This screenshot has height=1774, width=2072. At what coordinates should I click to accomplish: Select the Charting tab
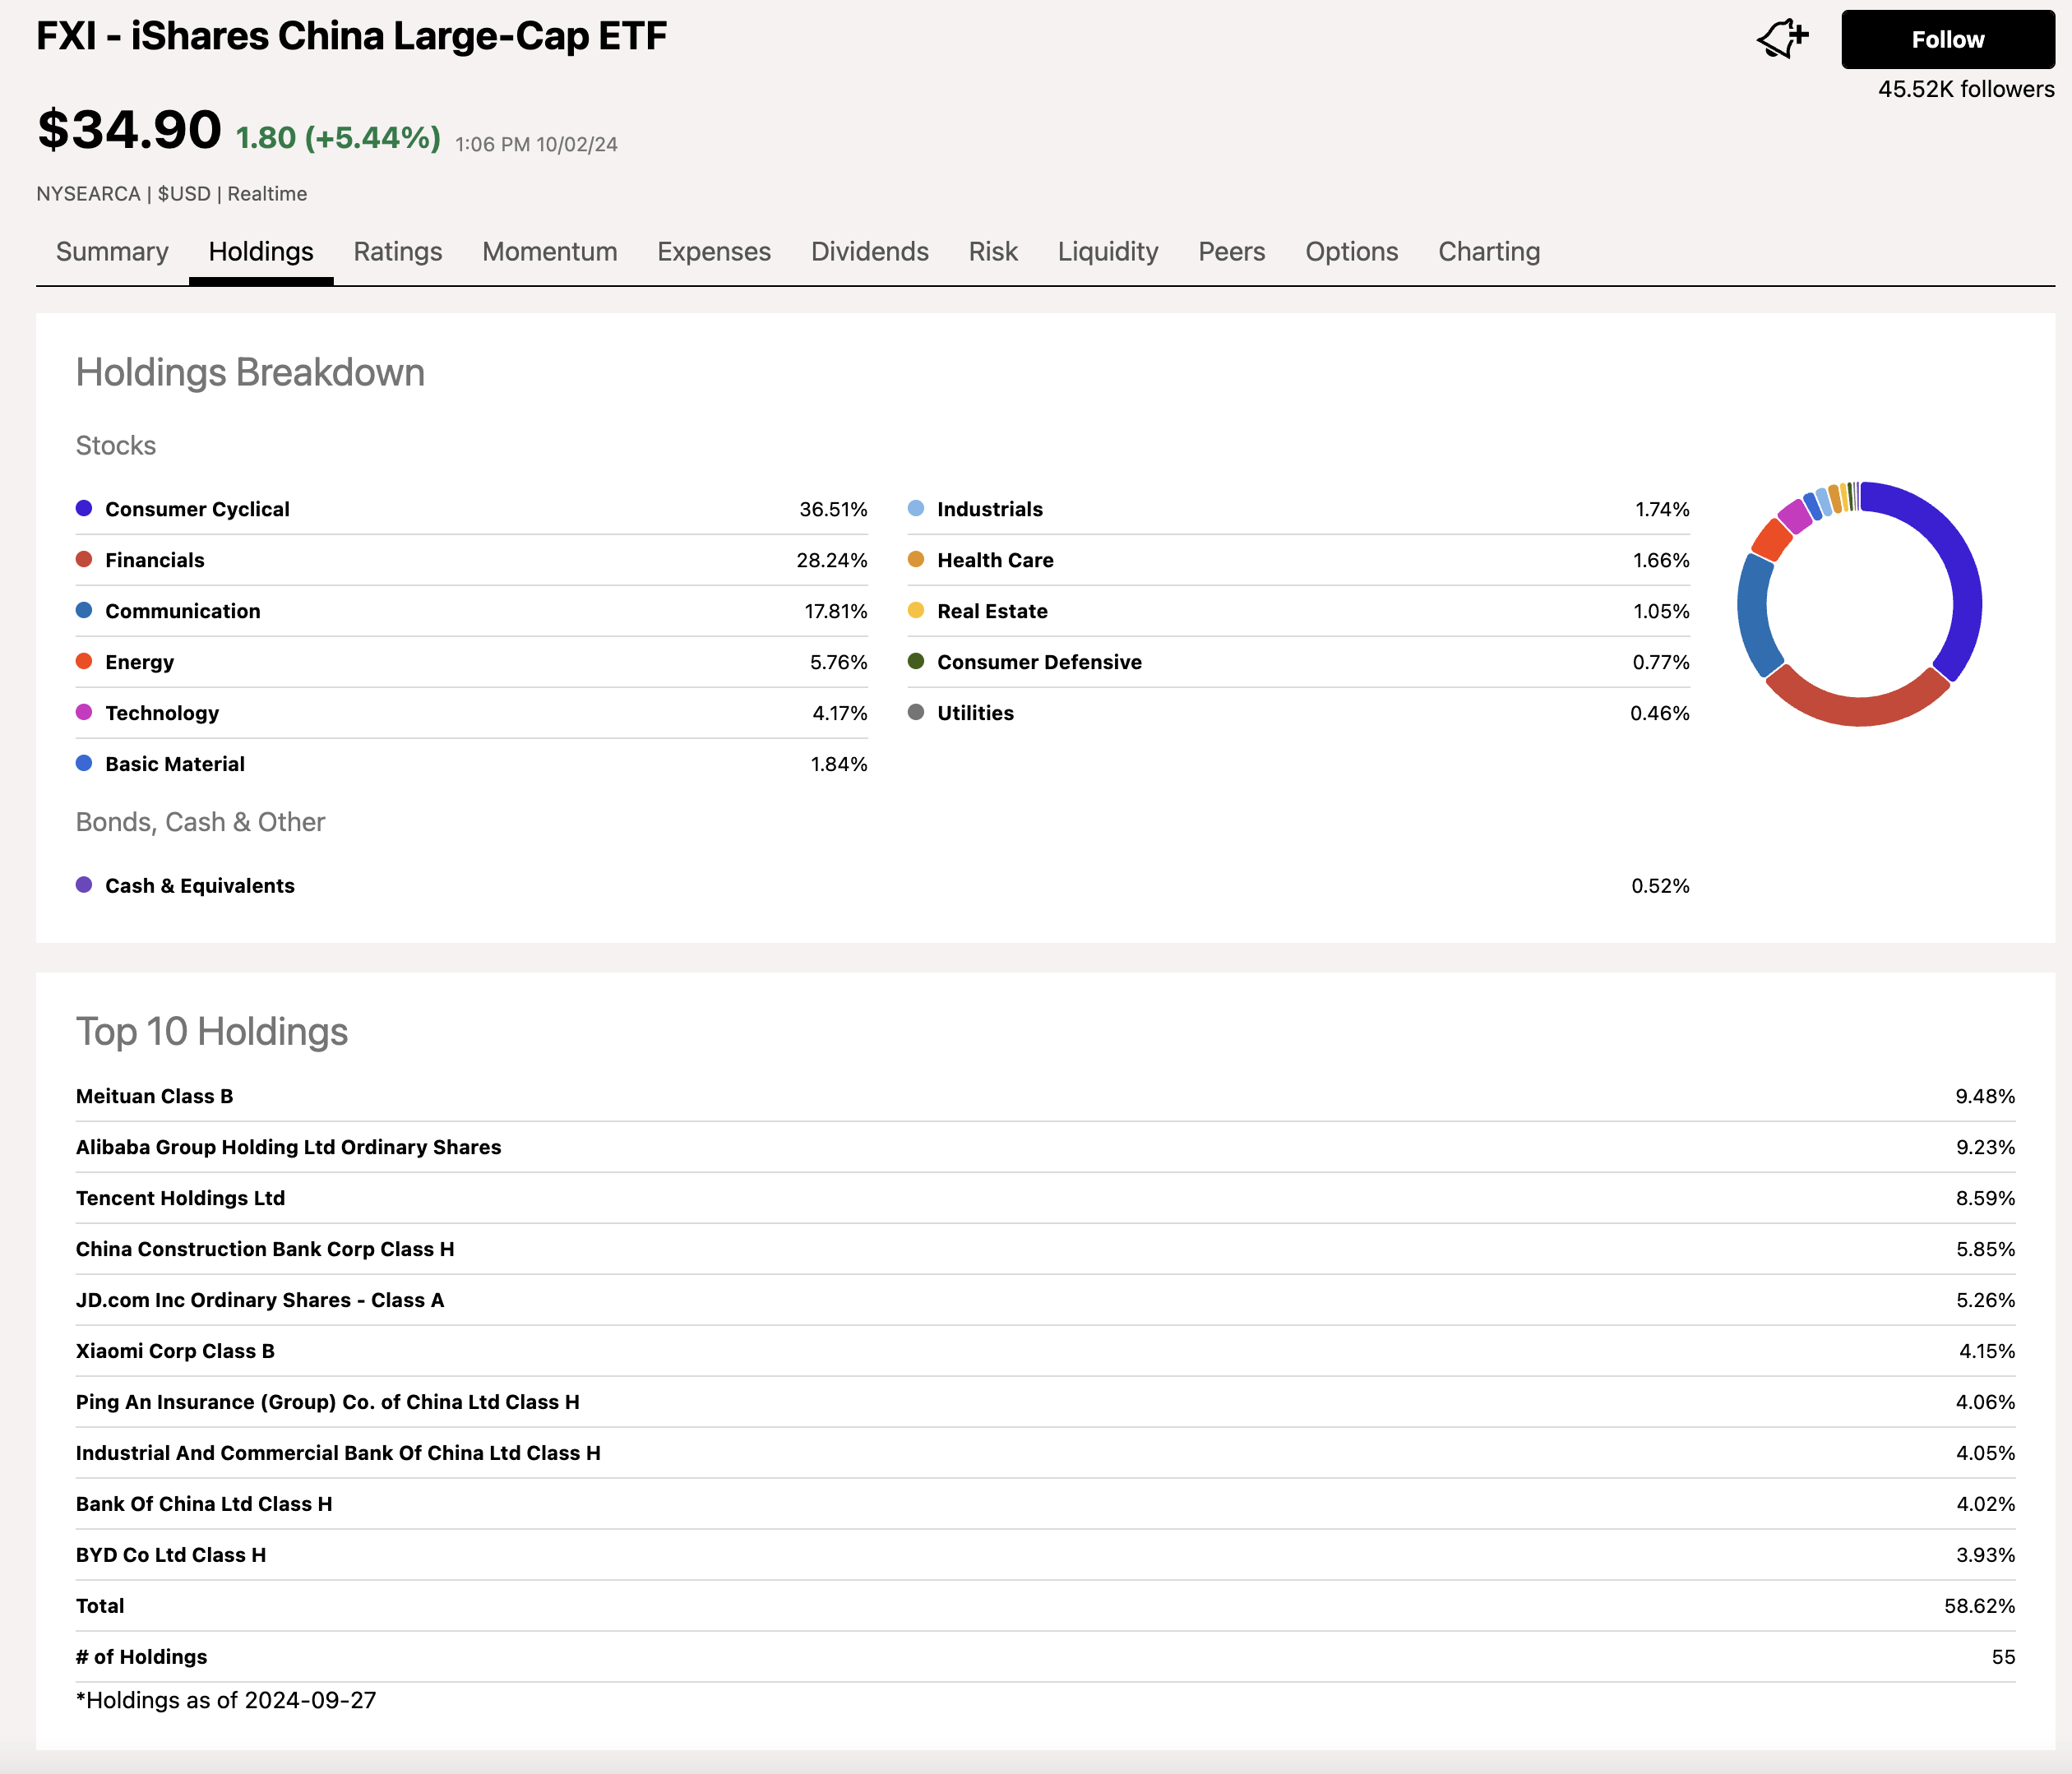point(1488,251)
